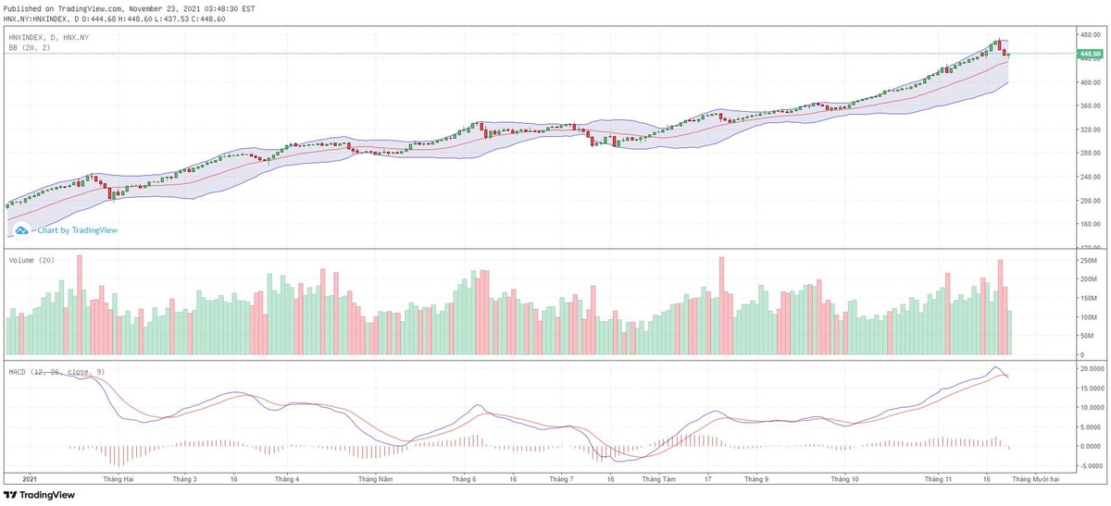Click the 'Tháng Năm' date on time axis
This screenshot has width=1111, height=506.
click(376, 479)
